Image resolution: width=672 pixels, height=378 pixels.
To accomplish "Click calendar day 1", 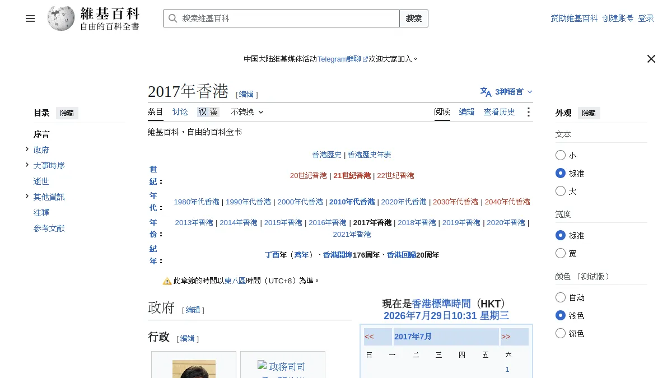I will point(507,370).
